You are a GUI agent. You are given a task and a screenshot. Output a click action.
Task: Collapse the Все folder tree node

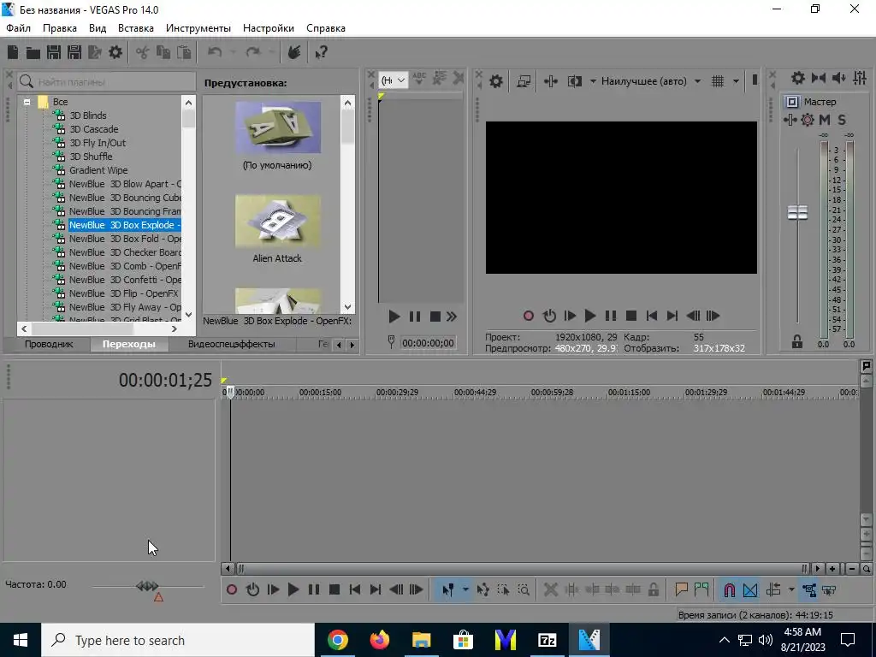[27, 102]
